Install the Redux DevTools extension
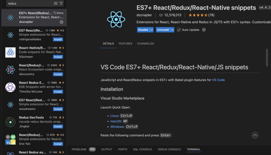This screenshot has height=155, width=271. click(x=58, y=127)
